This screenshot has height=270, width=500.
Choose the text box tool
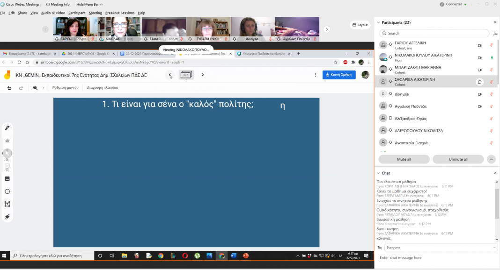(7, 204)
